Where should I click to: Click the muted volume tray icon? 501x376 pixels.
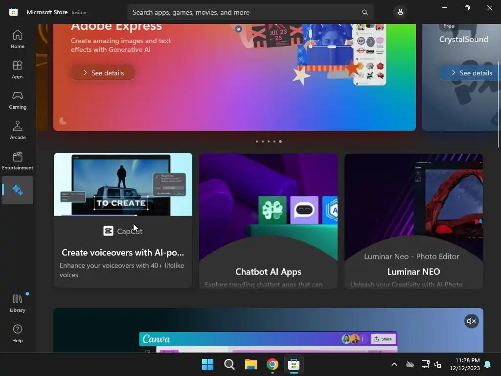(438, 364)
